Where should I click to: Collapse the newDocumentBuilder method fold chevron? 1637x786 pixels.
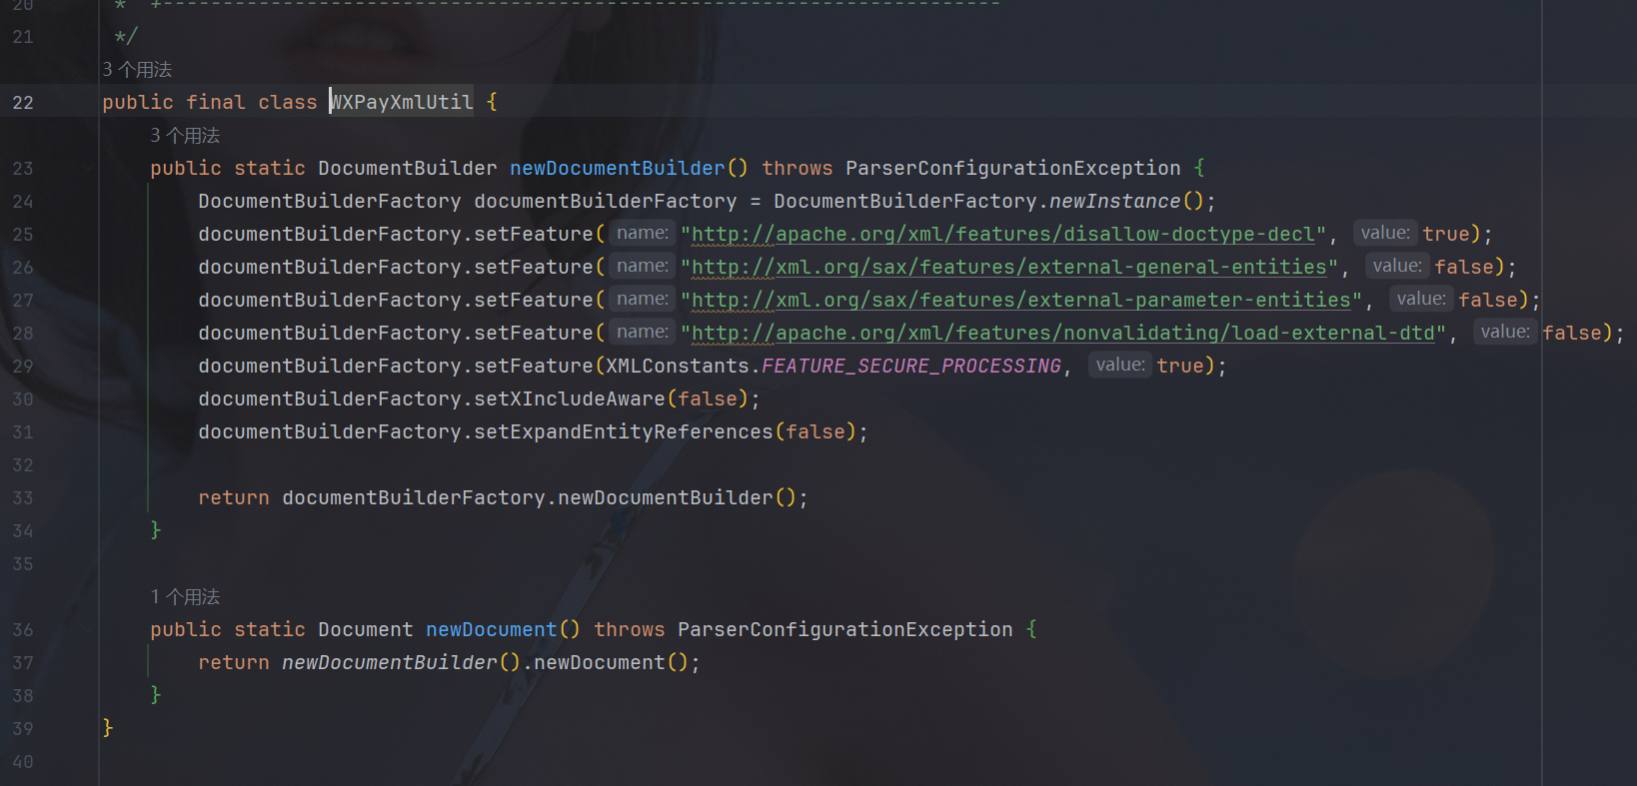click(88, 168)
